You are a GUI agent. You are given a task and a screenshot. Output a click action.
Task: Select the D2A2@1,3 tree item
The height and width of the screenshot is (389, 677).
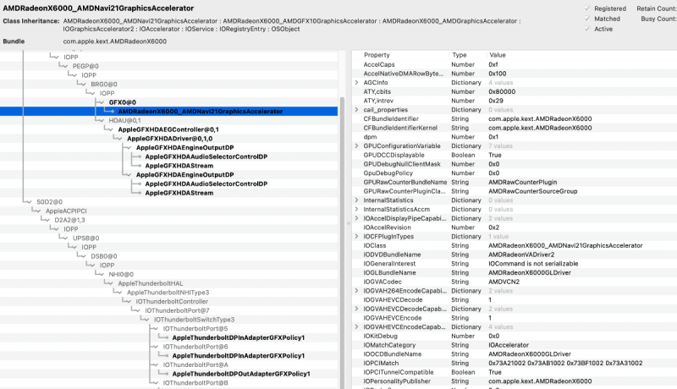click(x=69, y=220)
